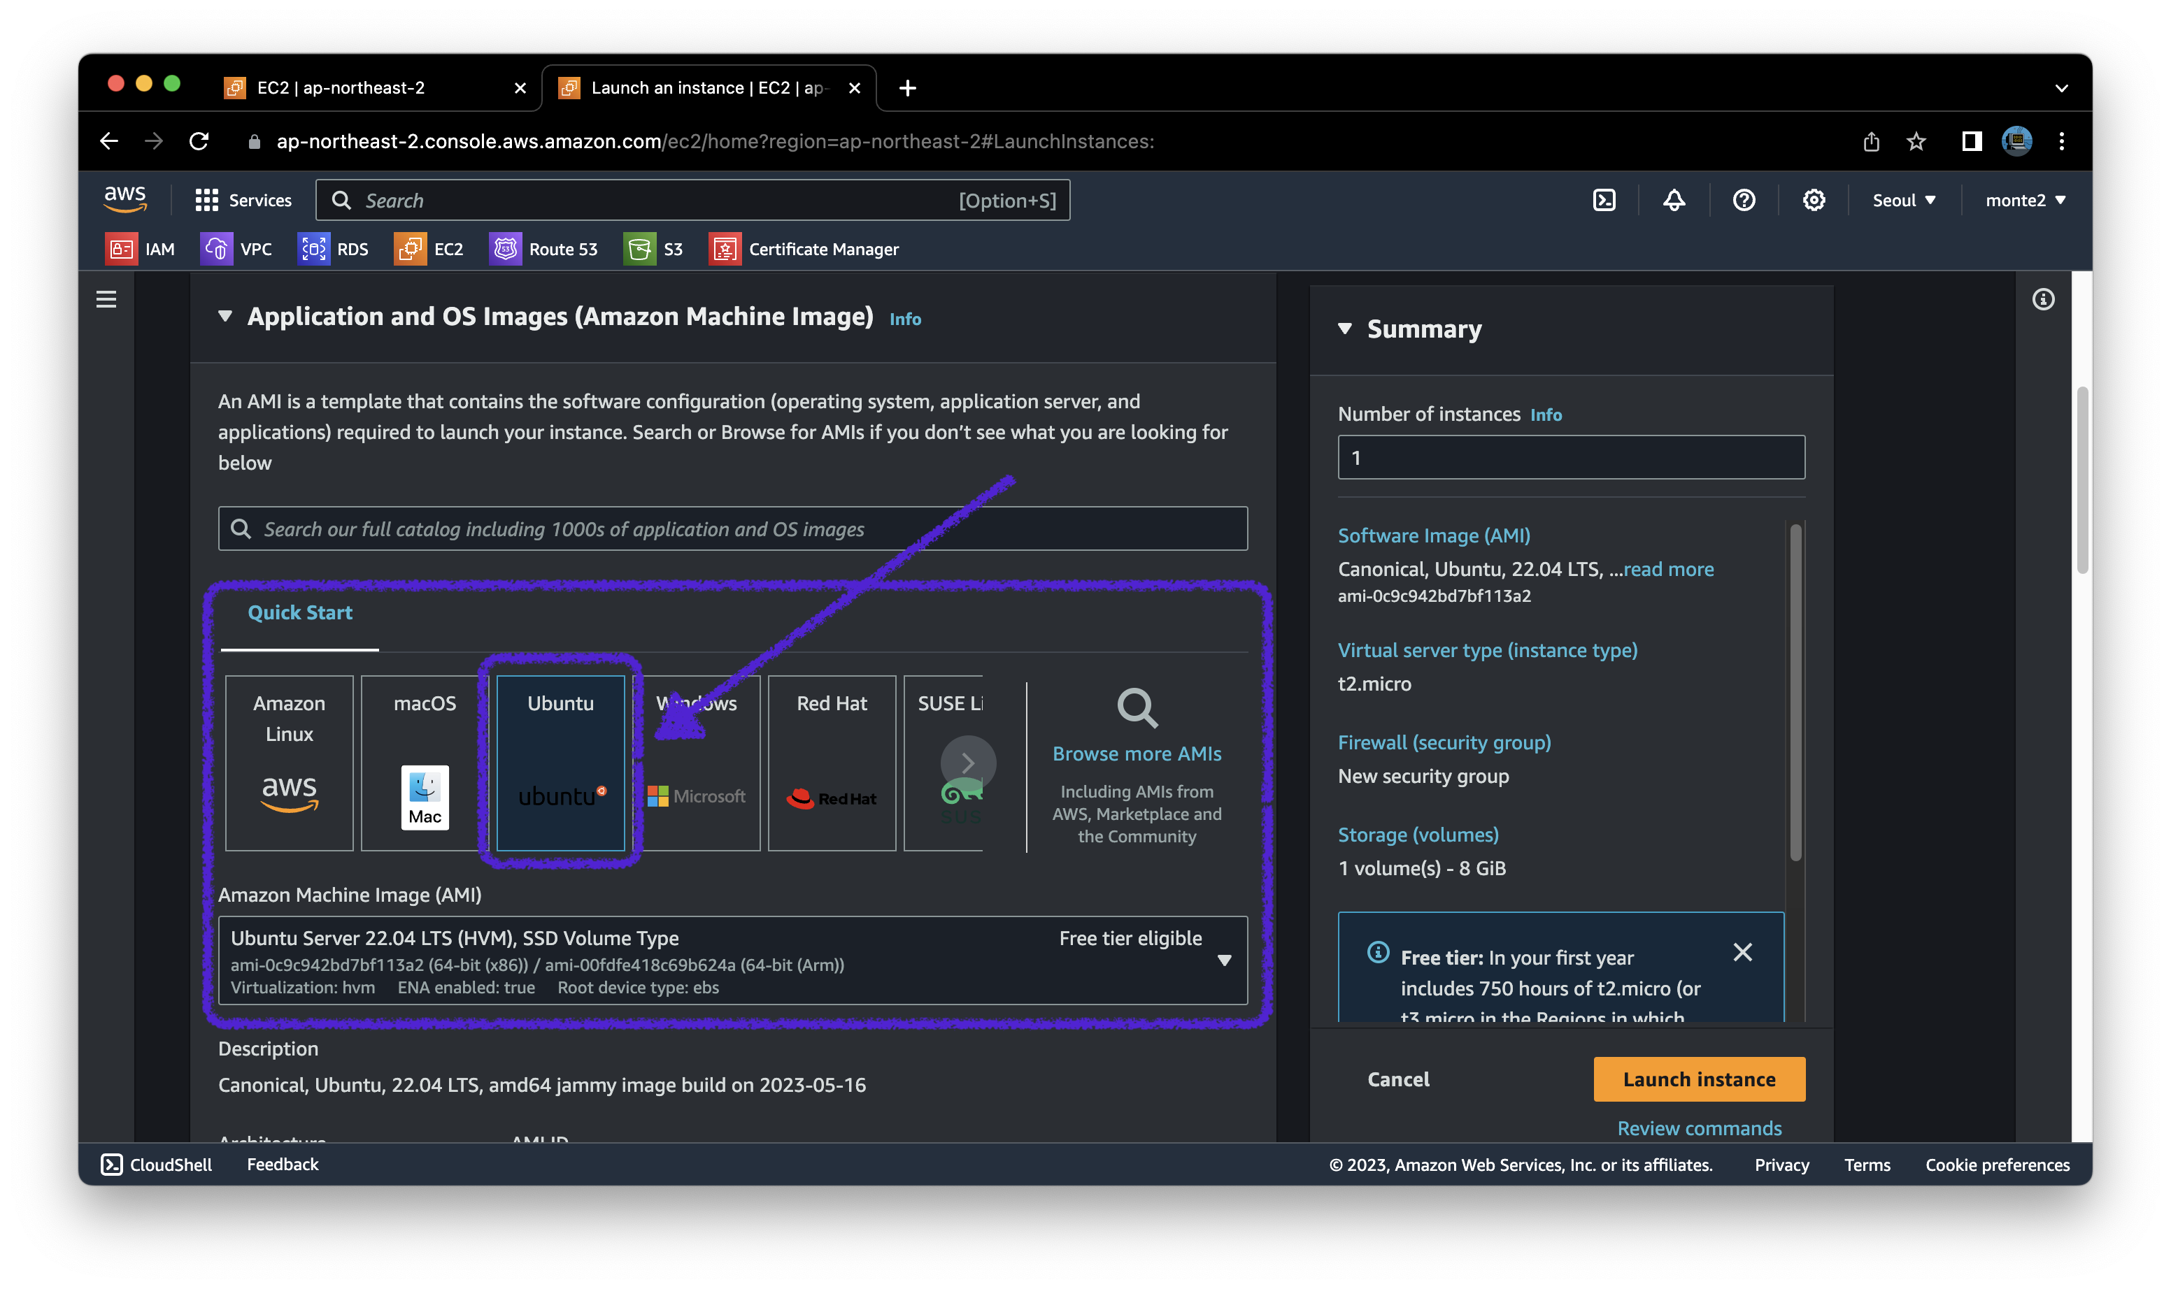This screenshot has width=2171, height=1289.
Task: Open the info panel circle icon
Action: point(2043,300)
